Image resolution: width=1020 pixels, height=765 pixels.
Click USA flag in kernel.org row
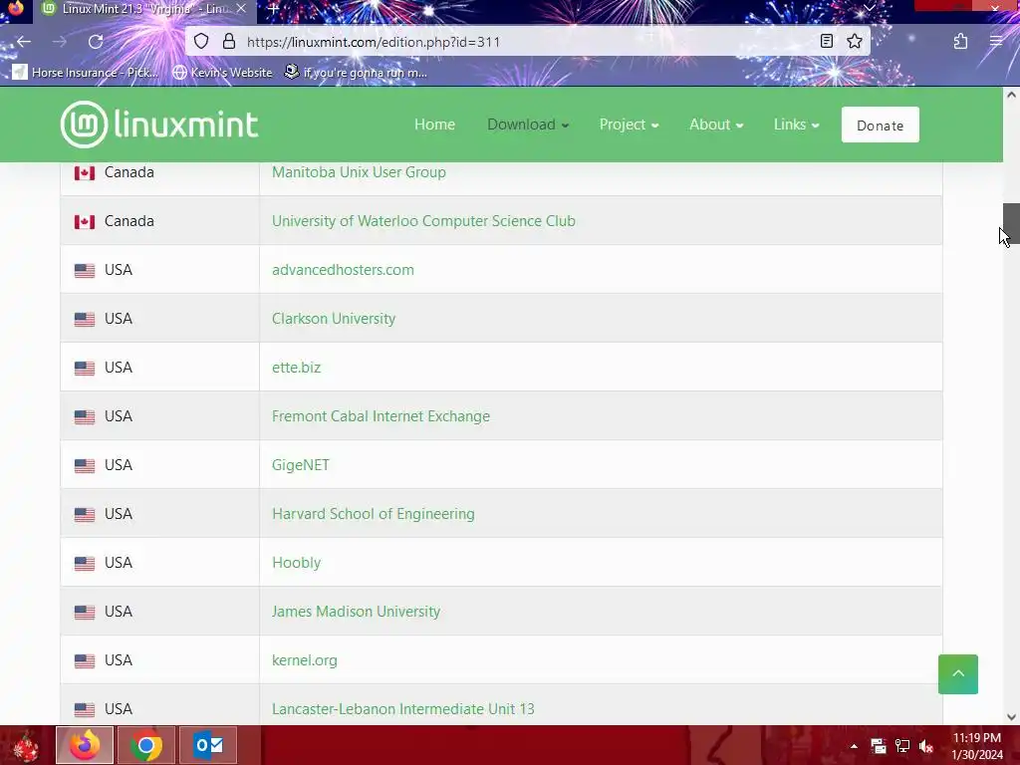click(85, 661)
